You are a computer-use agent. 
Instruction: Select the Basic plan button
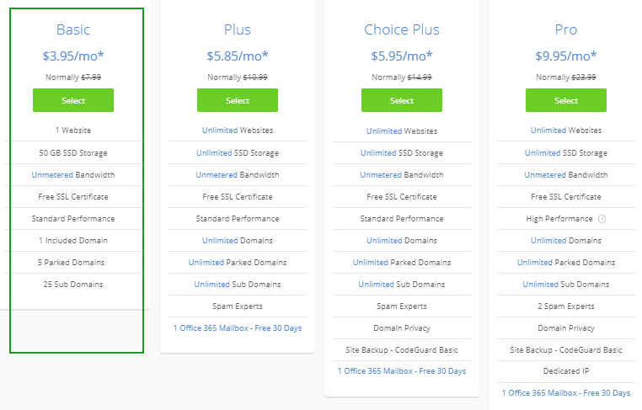[73, 100]
